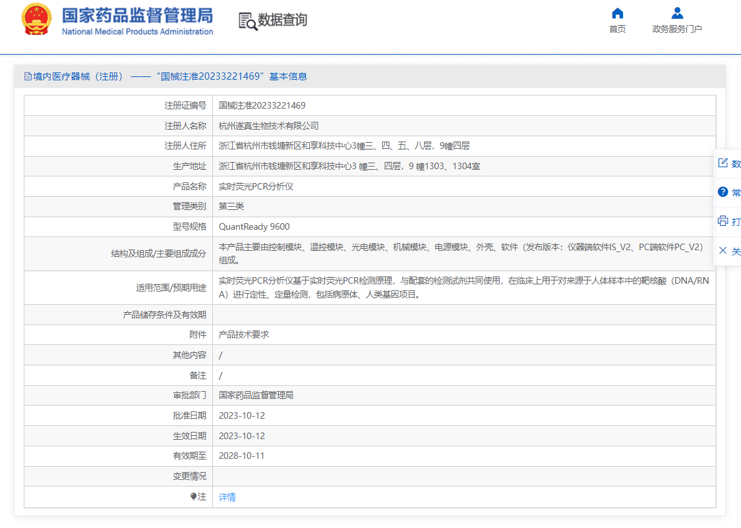Screen dimensions: 741x528
Task: Select the 打印 printer icon
Action: (722, 221)
